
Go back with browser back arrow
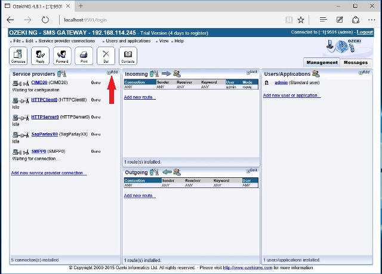[10, 20]
